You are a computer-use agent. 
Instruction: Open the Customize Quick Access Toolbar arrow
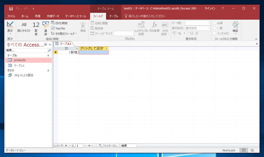33,9
